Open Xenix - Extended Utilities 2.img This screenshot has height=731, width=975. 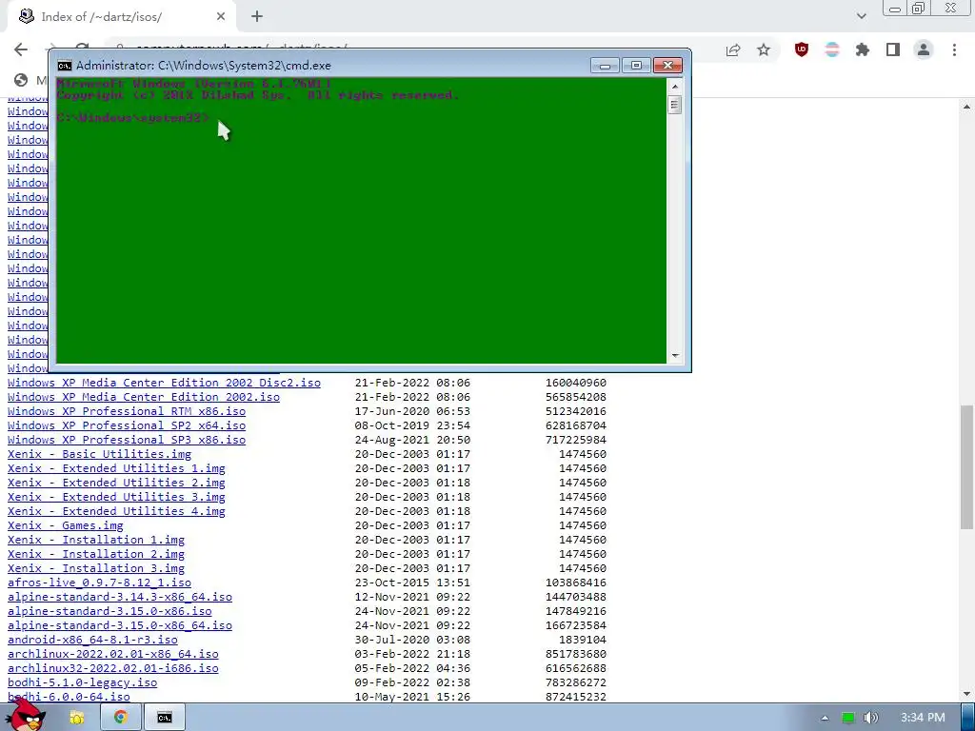click(116, 483)
